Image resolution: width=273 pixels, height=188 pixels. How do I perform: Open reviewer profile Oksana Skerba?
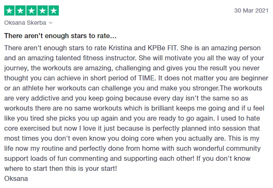(26, 23)
